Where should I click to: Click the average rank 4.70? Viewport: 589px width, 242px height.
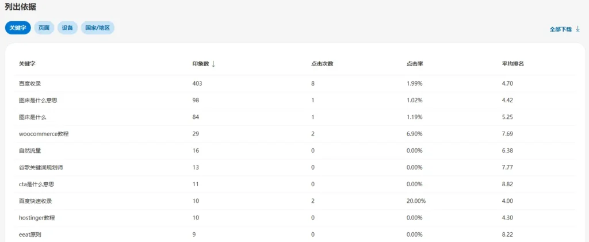pyautogui.click(x=507, y=84)
